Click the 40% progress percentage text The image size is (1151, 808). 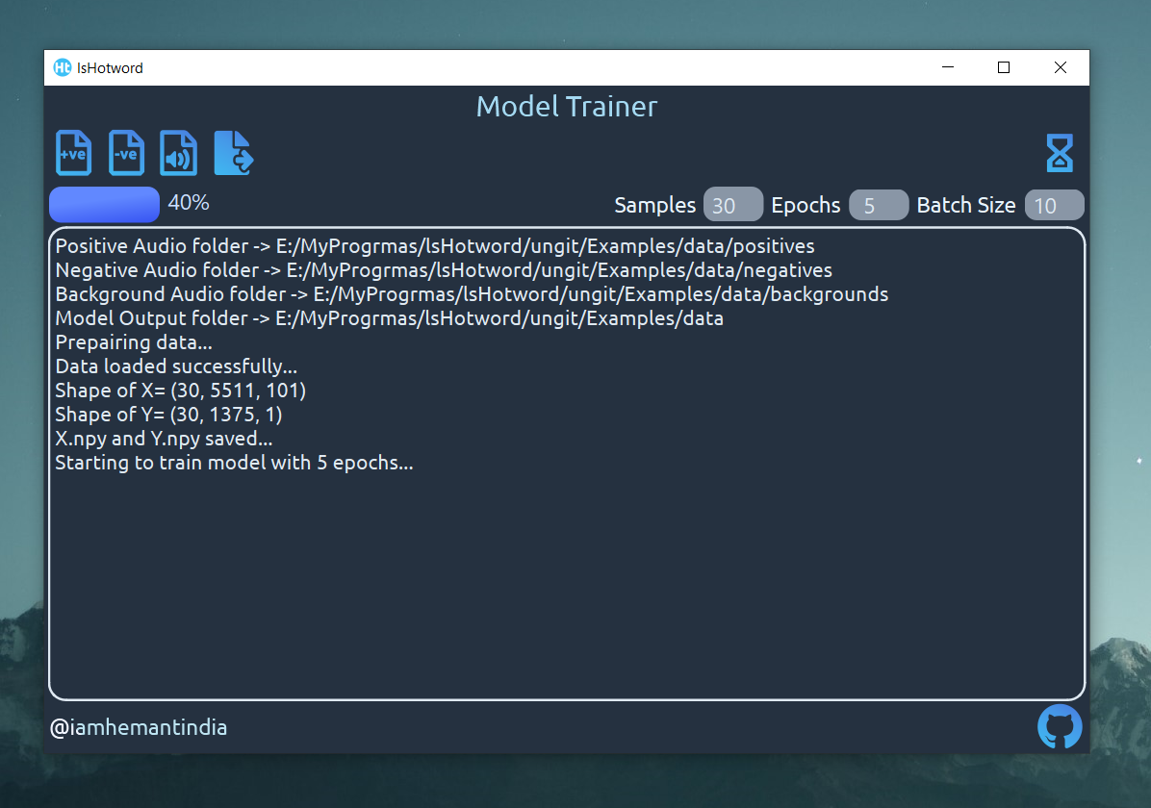(x=189, y=203)
